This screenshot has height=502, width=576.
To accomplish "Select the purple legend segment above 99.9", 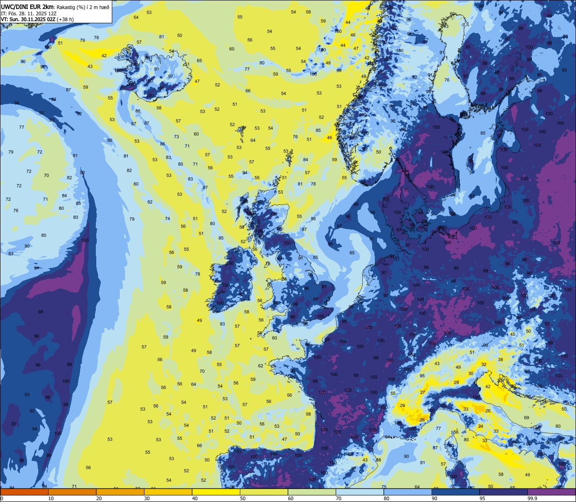I will (x=552, y=492).
